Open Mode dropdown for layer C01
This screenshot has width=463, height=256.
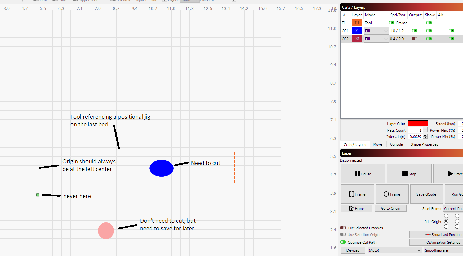pos(376,31)
